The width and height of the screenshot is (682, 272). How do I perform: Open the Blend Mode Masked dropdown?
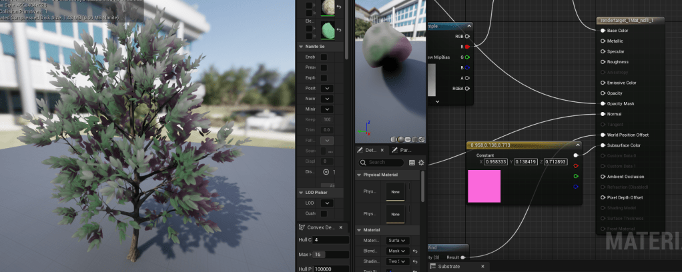pos(396,251)
